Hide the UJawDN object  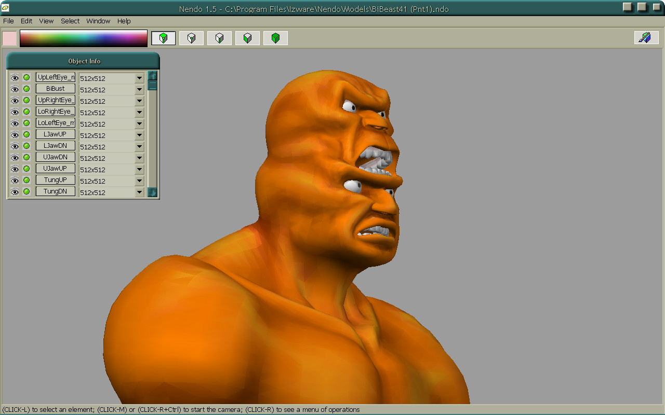click(x=15, y=158)
